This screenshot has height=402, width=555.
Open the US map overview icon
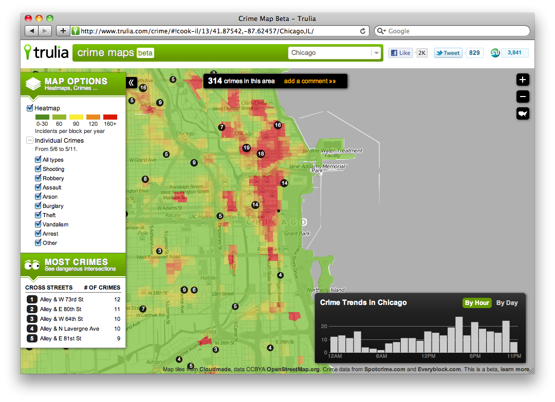[x=523, y=113]
